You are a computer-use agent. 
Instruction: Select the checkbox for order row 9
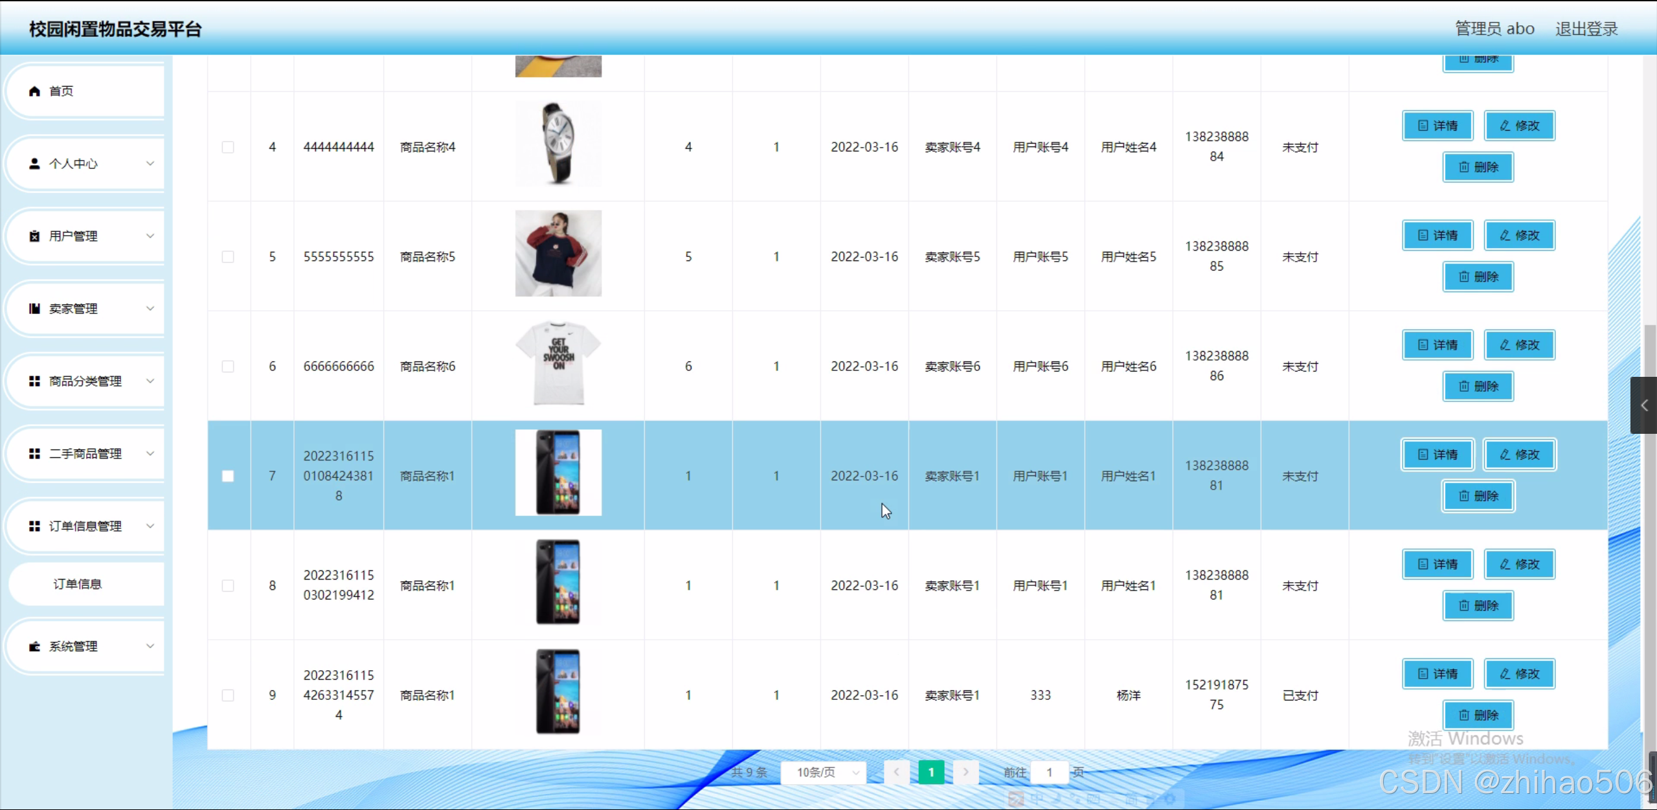[x=228, y=695]
